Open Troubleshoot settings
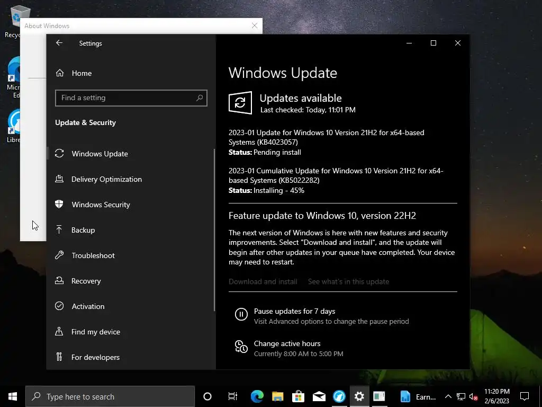The image size is (542, 407). coord(93,255)
